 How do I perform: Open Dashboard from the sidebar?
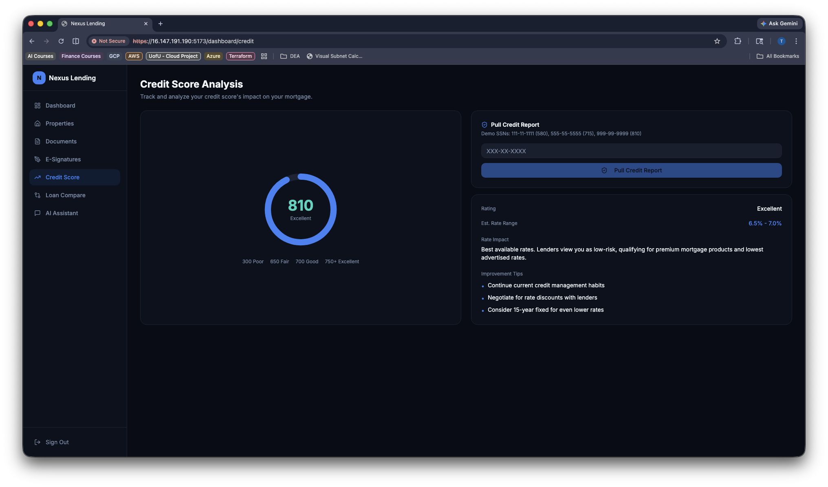(x=60, y=106)
